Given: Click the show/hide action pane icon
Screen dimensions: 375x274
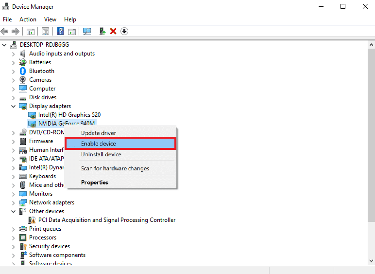Looking at the screenshot, I should [x=72, y=31].
